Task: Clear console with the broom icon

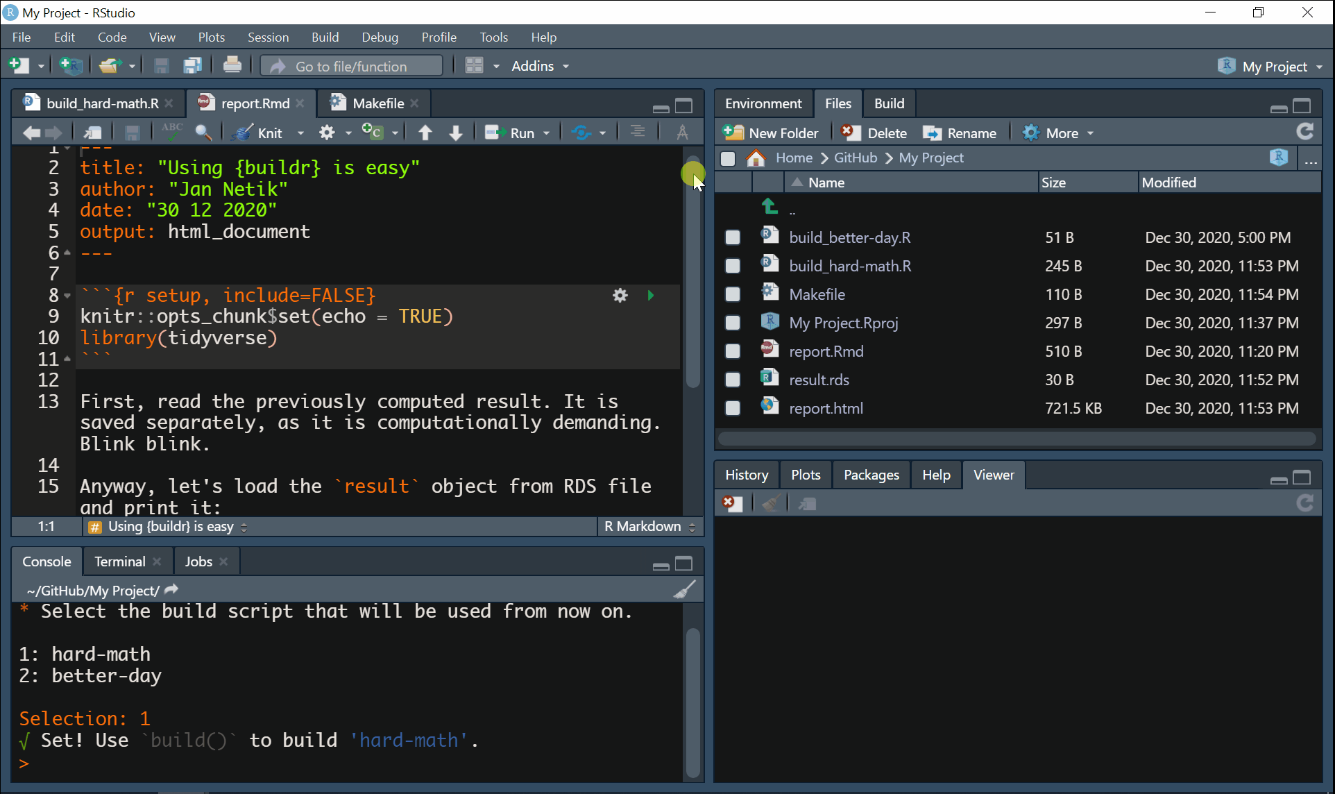Action: coord(684,590)
